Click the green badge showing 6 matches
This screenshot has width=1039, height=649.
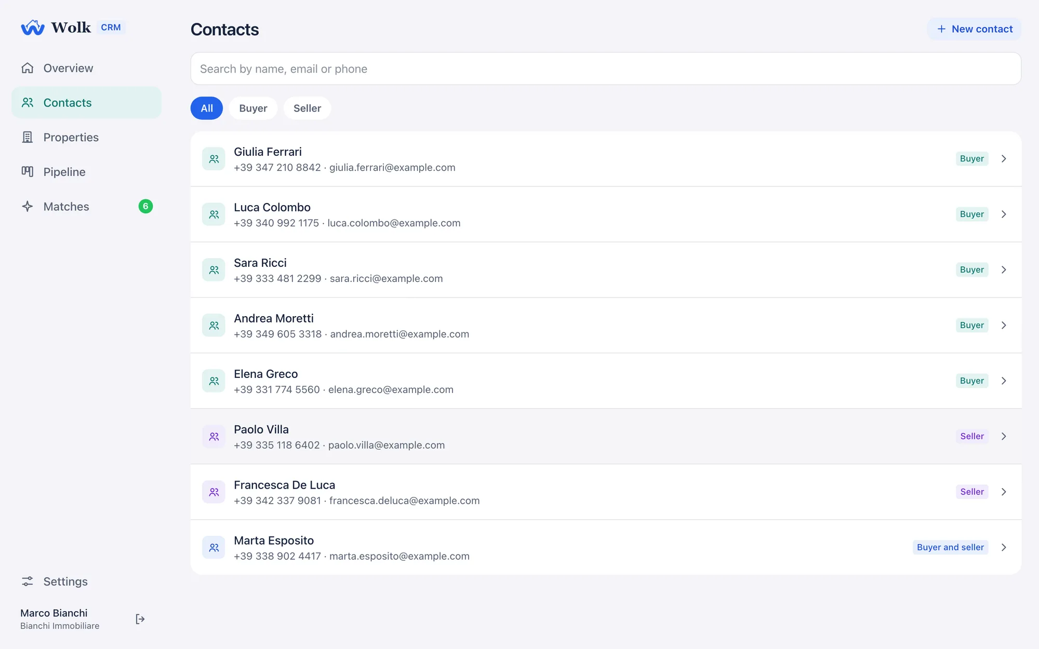point(145,207)
